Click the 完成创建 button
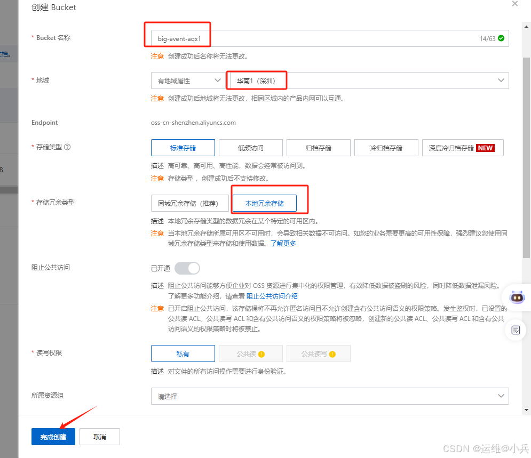 pyautogui.click(x=53, y=437)
